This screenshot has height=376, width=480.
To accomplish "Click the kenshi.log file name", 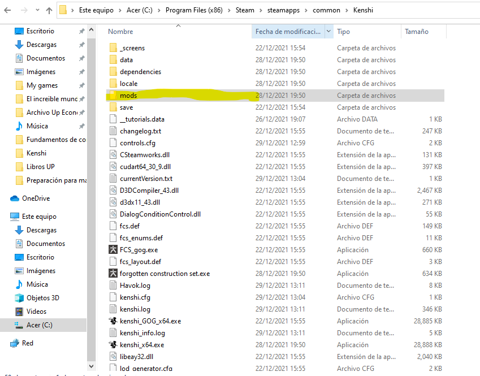I will 135,309.
